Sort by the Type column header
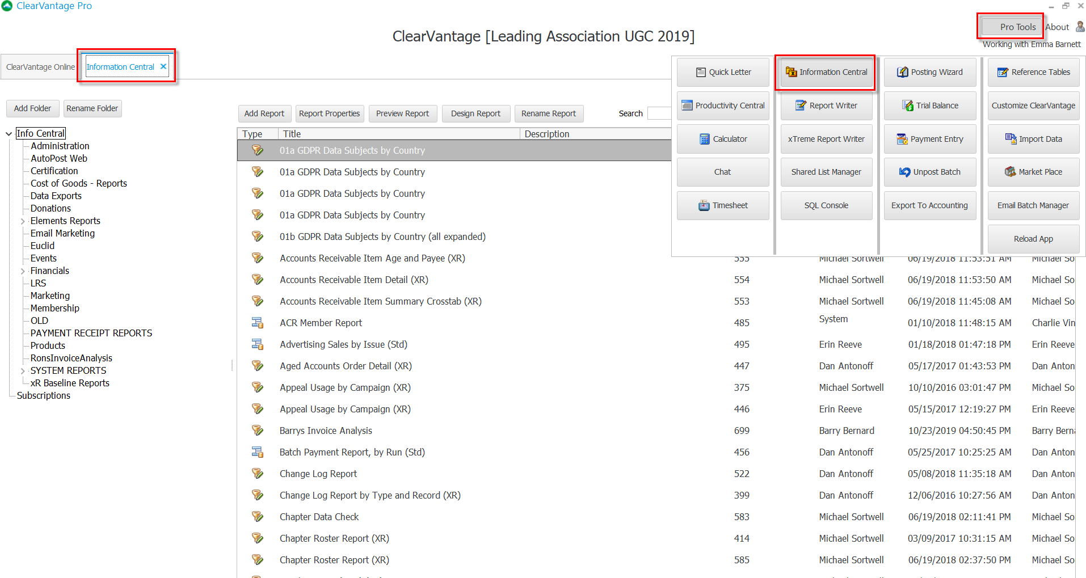This screenshot has width=1086, height=578. (x=258, y=134)
